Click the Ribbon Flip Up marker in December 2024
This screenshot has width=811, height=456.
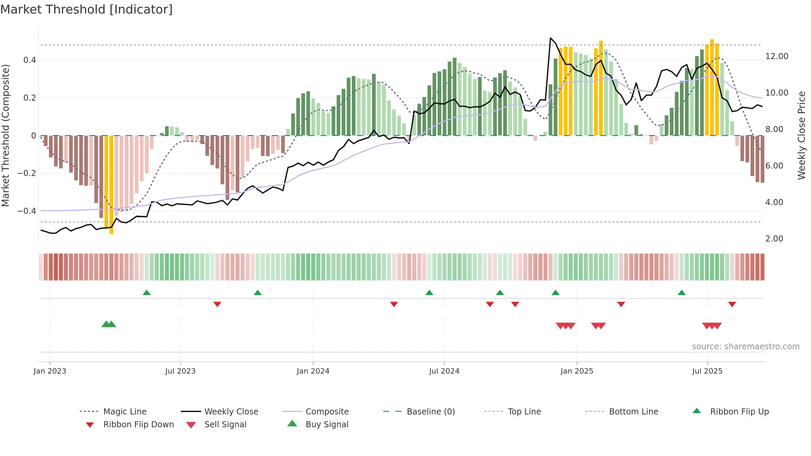point(556,293)
